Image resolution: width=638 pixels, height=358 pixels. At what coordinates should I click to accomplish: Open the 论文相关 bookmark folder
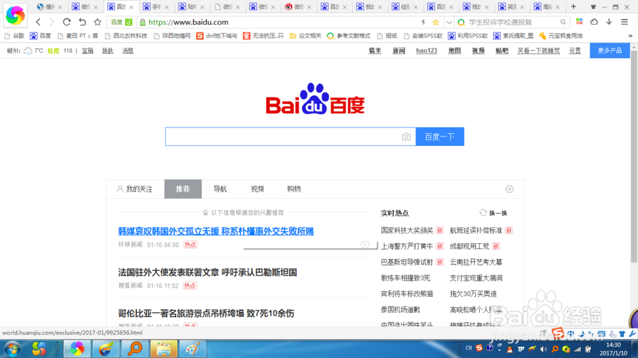305,36
